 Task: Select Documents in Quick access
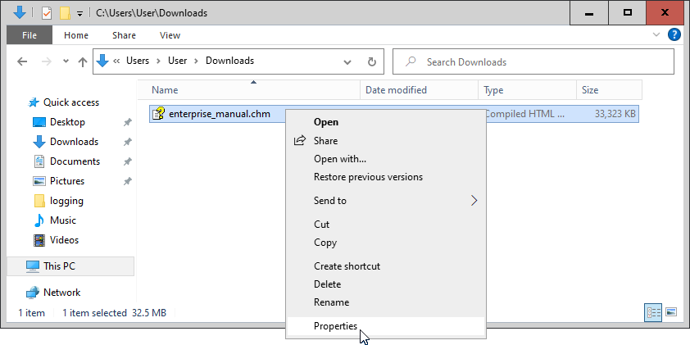[x=75, y=161]
